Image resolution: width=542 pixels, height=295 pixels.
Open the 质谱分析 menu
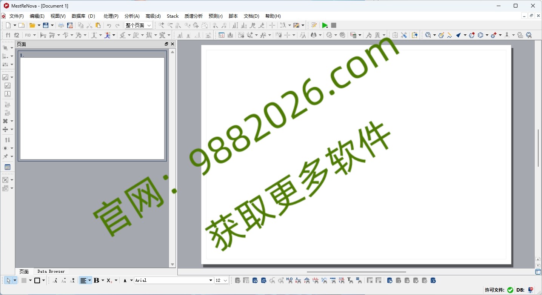click(x=194, y=16)
